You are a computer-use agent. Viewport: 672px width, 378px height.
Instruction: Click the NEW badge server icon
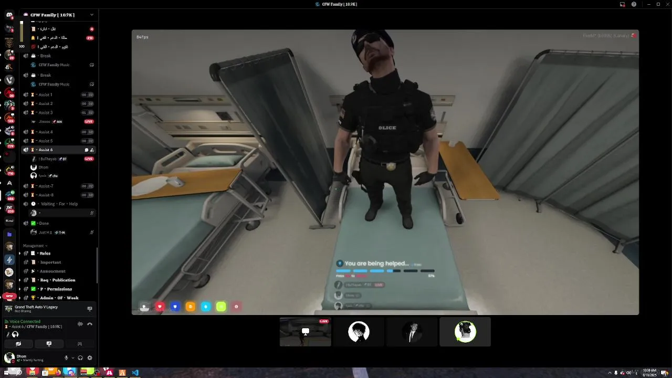coord(9,297)
